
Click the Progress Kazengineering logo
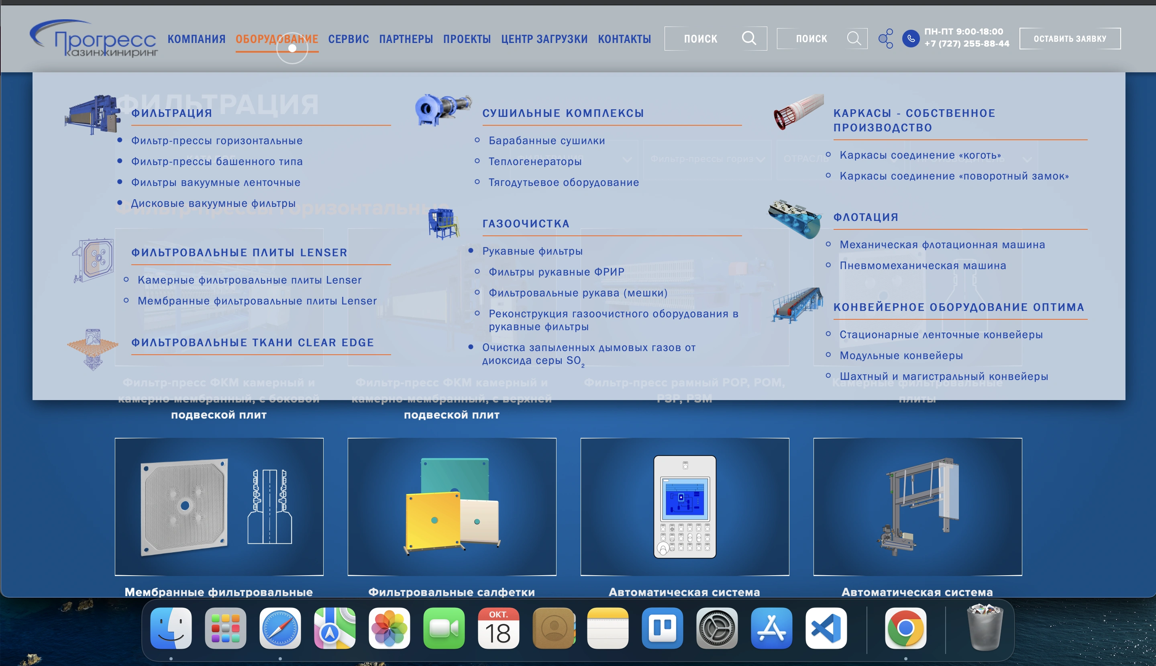click(x=94, y=39)
